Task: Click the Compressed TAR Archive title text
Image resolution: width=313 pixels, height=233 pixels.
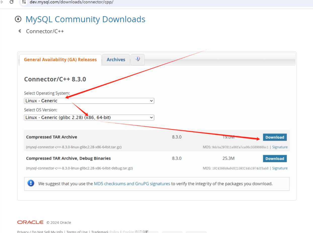Action: click(x=52, y=137)
